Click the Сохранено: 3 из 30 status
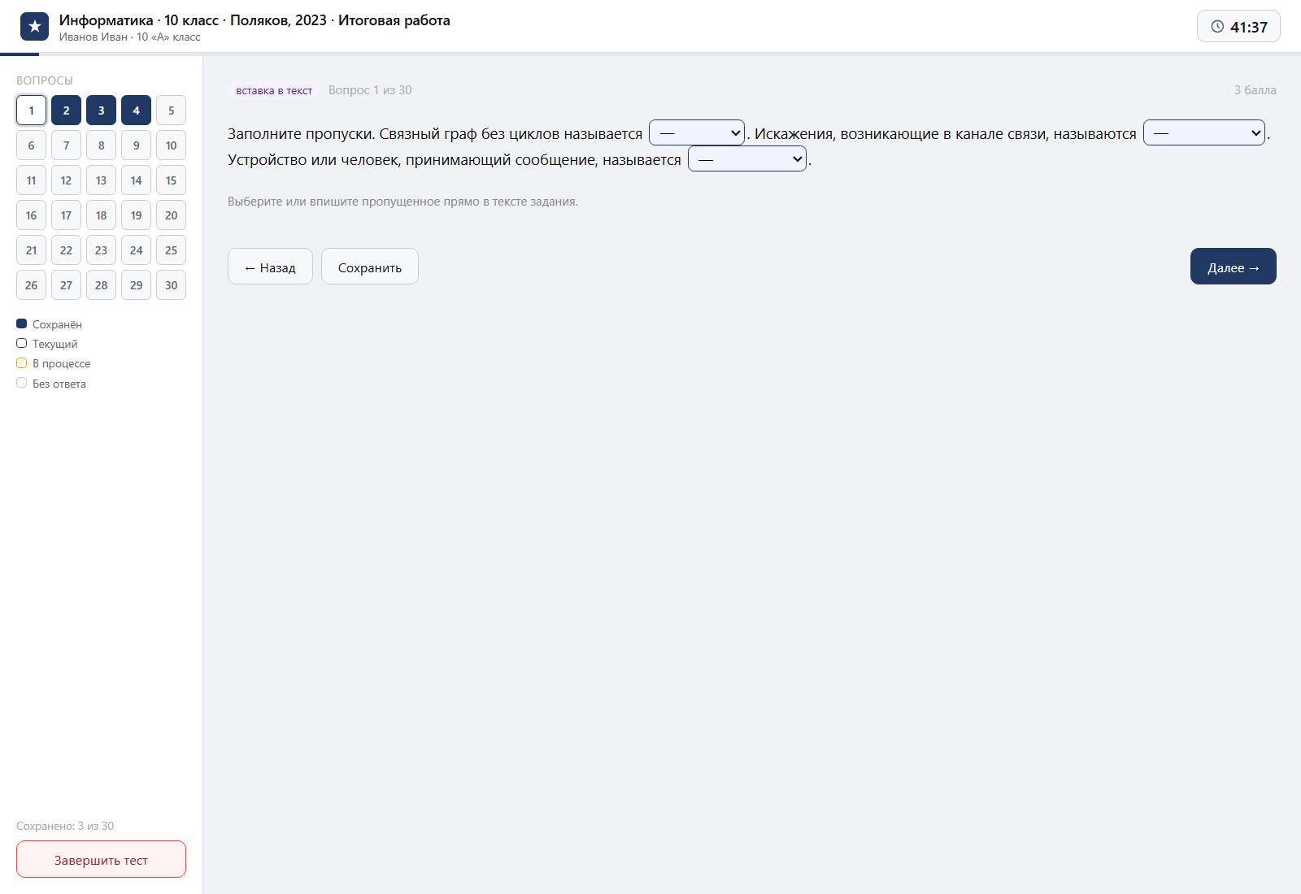Image resolution: width=1301 pixels, height=894 pixels. coord(65,826)
